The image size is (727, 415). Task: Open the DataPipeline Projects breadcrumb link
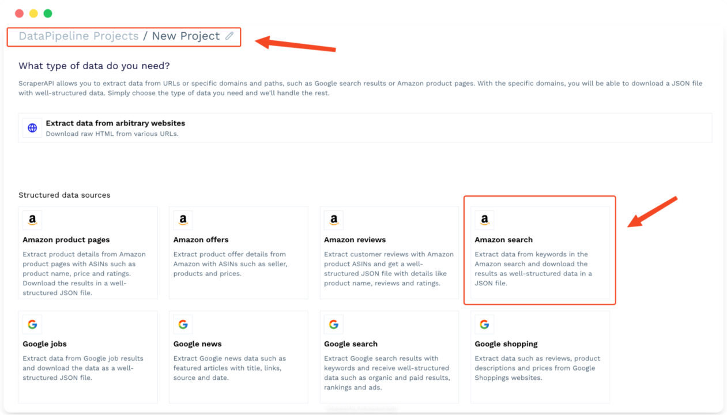click(78, 36)
